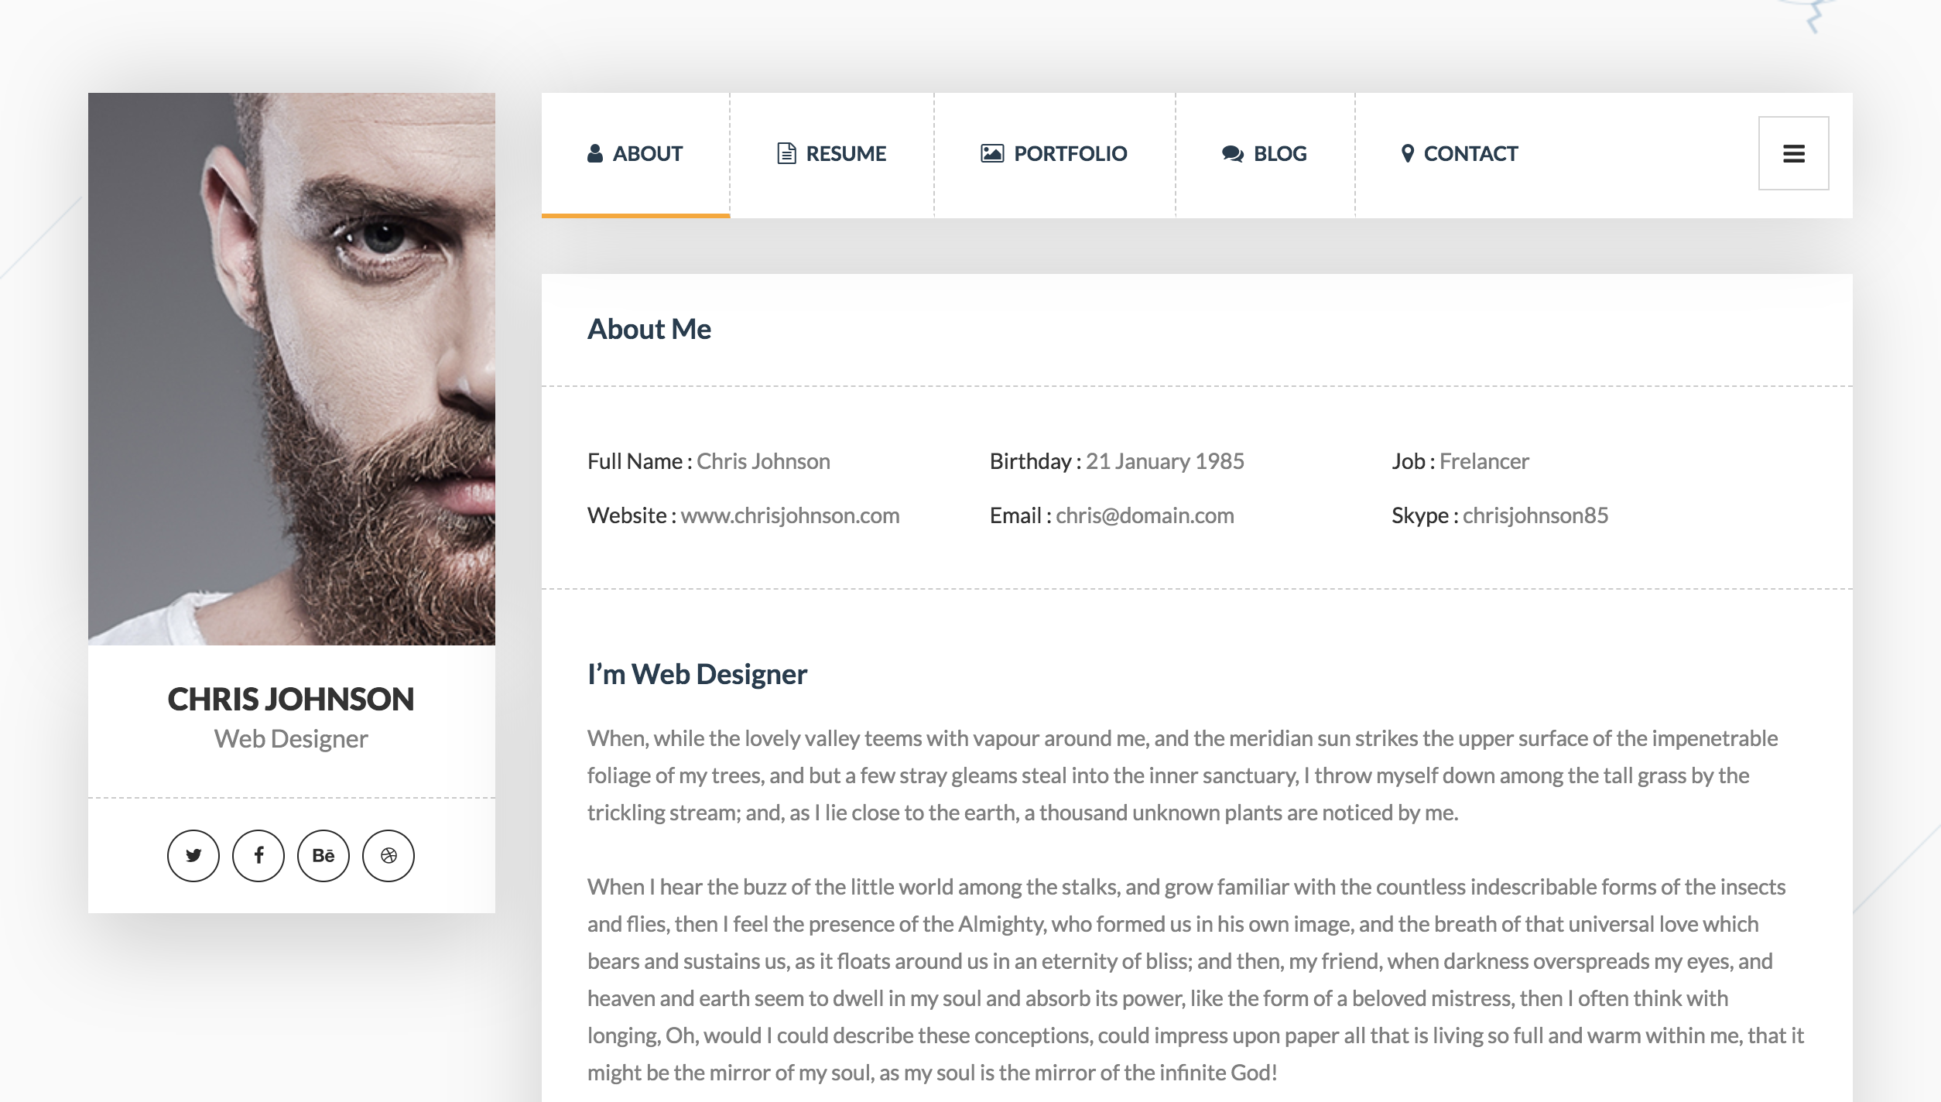1941x1102 pixels.
Task: Click the Facebook social icon
Action: pyautogui.click(x=258, y=855)
